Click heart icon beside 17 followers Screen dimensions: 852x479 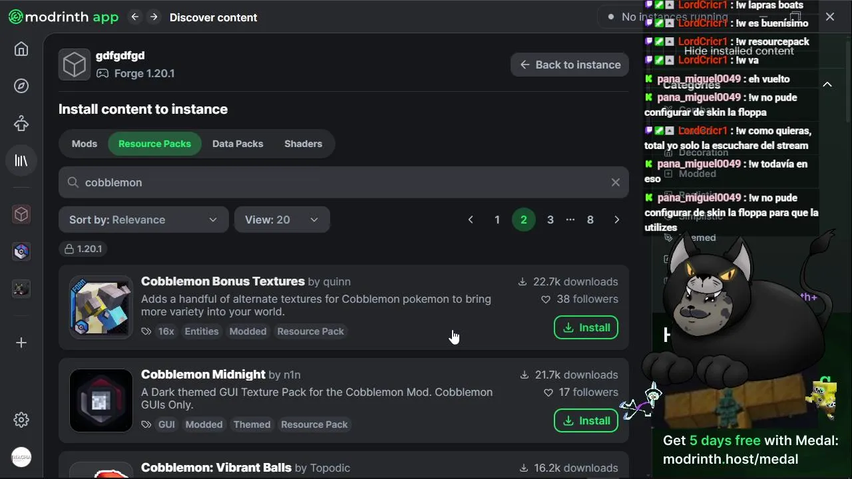[x=548, y=393]
